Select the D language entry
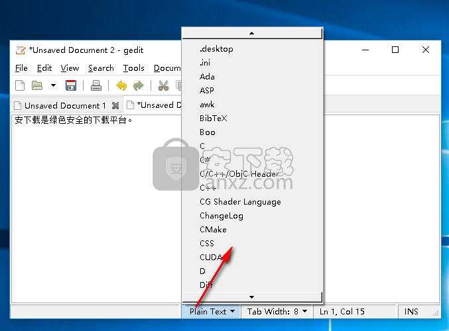This screenshot has height=331, width=449. point(252,271)
